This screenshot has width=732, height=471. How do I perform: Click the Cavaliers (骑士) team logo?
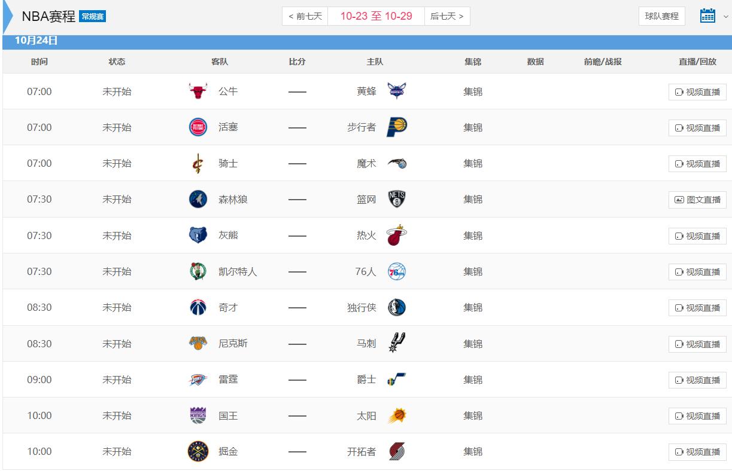click(198, 163)
